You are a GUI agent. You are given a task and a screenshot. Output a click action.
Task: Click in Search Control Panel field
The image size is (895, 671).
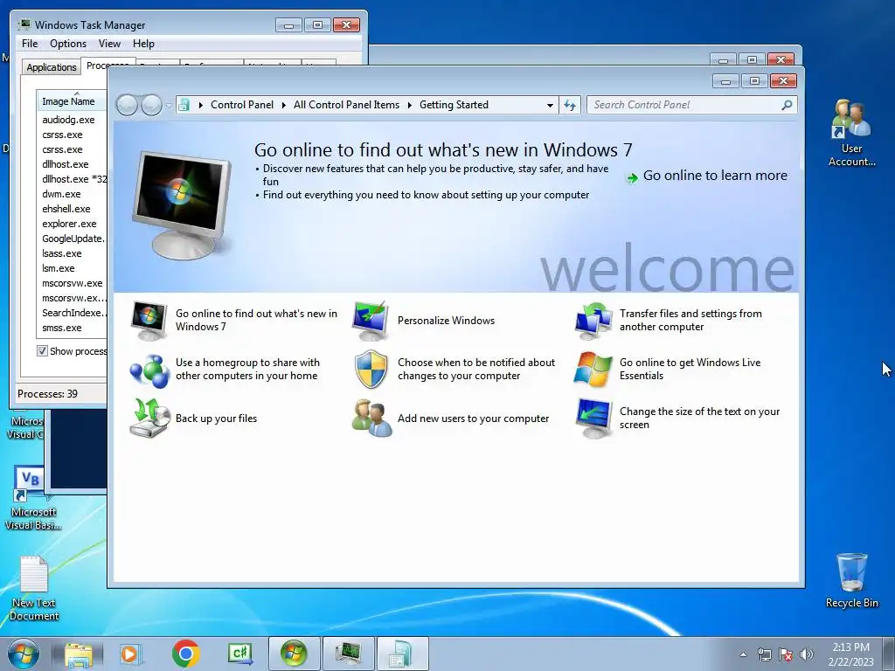[x=685, y=105]
